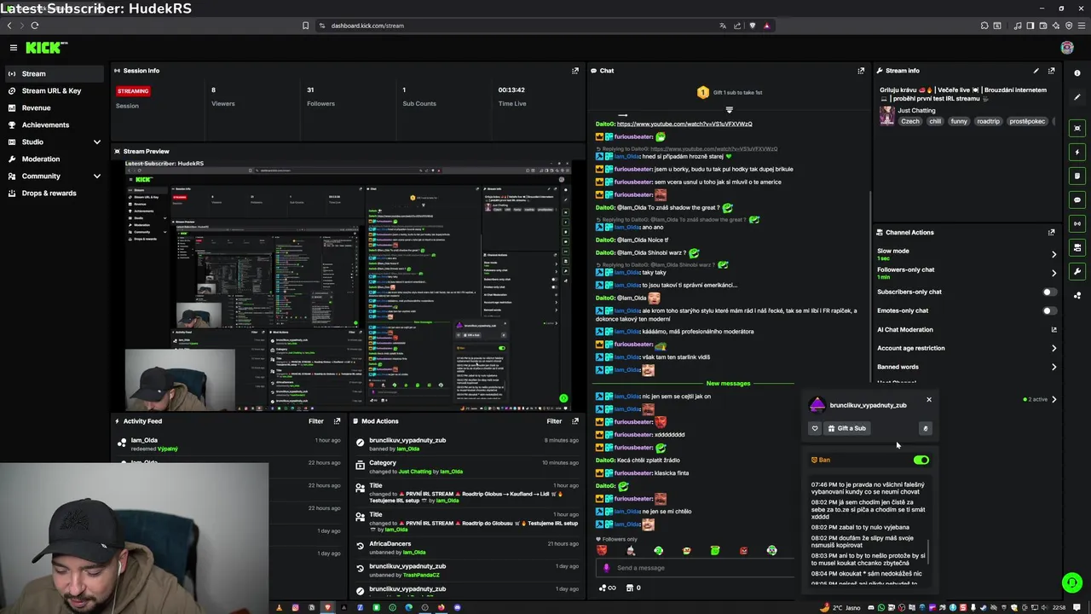Click the chat bubble icon in right rail

click(1077, 200)
